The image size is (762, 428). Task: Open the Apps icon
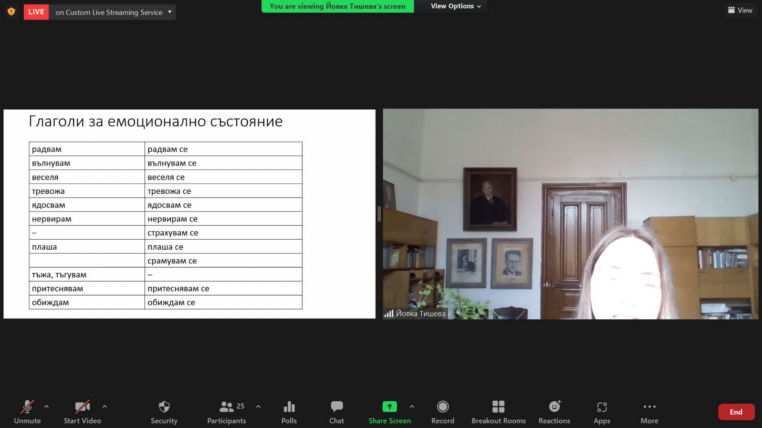coord(602,407)
